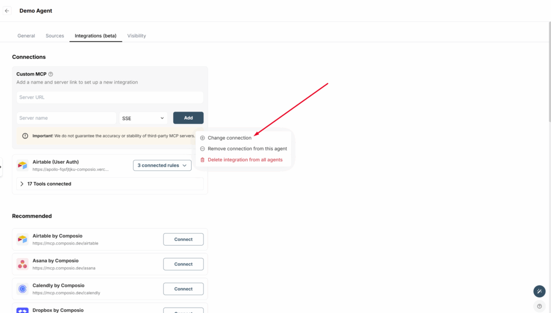Expand the 3 connected rules dropdown
The width and height of the screenshot is (551, 313).
[162, 165]
